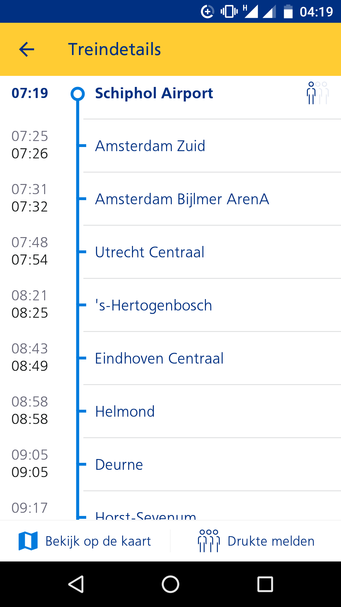This screenshot has height=607, width=341.
Task: Tap the Android recent apps square
Action: [x=265, y=584]
